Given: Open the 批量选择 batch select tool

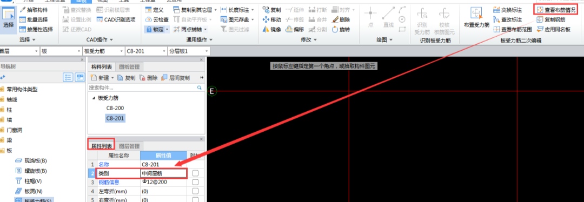Looking at the screenshot, I should 33,19.
